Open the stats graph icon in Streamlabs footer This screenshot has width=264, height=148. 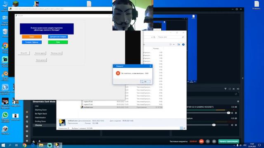(34, 141)
